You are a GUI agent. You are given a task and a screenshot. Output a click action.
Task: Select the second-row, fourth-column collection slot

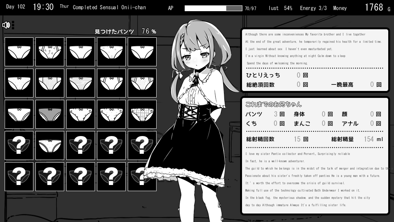111,83
